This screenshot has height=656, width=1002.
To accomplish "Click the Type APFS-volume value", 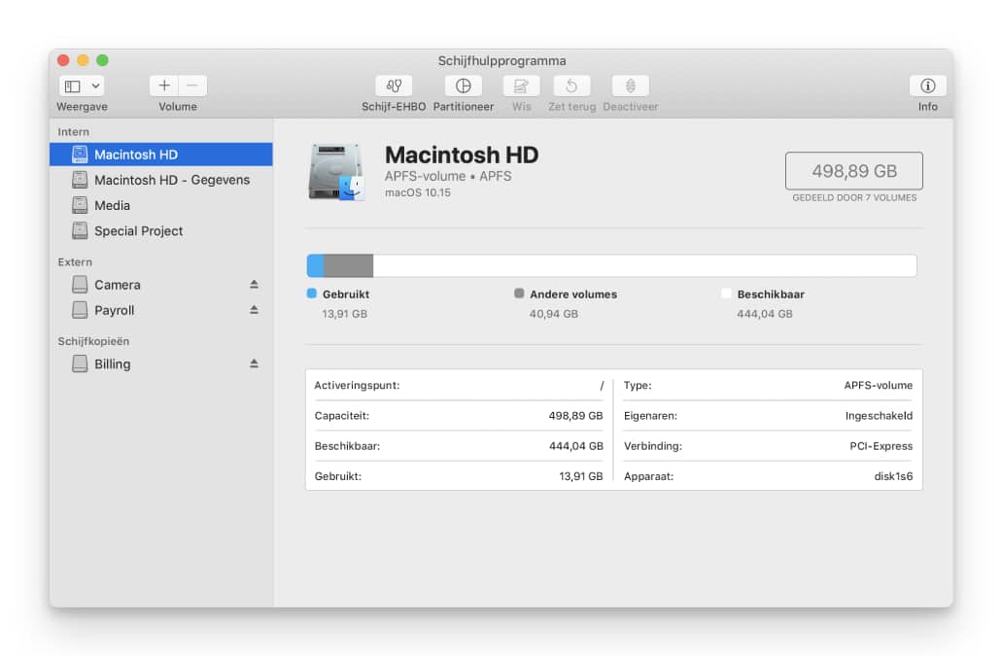I will [878, 386].
